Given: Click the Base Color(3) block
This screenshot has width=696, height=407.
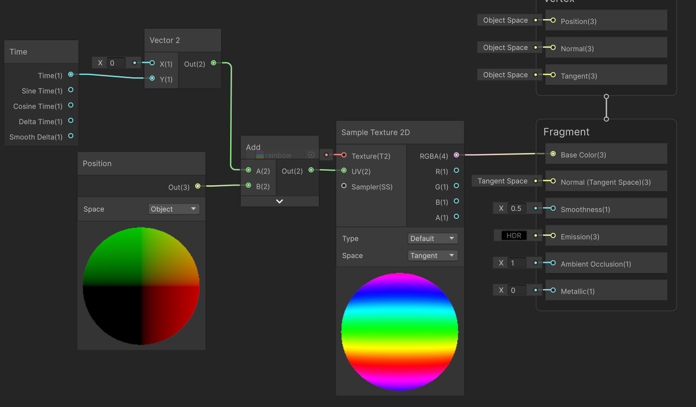Looking at the screenshot, I should coord(606,154).
